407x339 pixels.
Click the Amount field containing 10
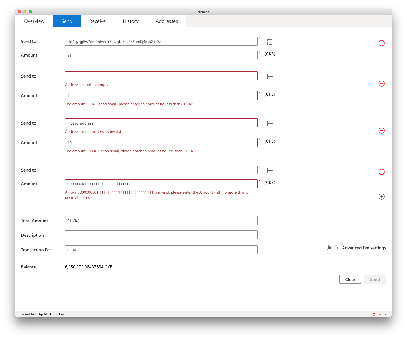point(161,142)
